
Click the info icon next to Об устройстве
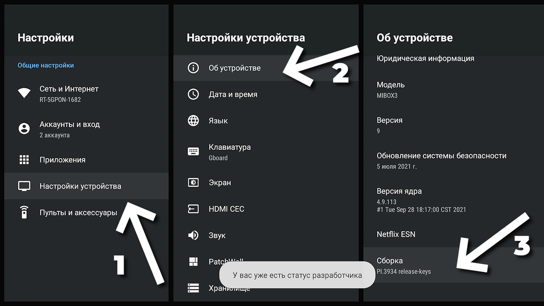point(194,68)
